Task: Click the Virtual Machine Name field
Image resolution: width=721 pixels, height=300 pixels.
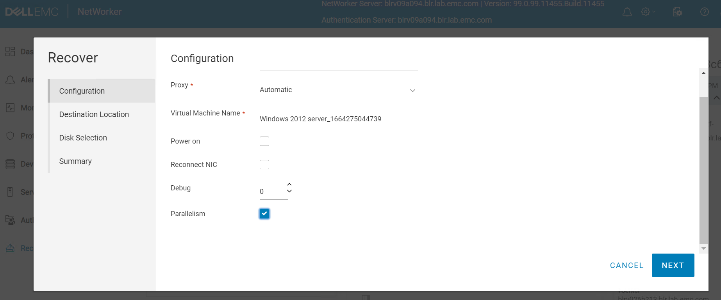Action: tap(339, 119)
